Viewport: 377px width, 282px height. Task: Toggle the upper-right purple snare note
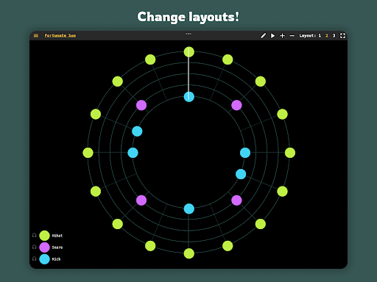[236, 105]
